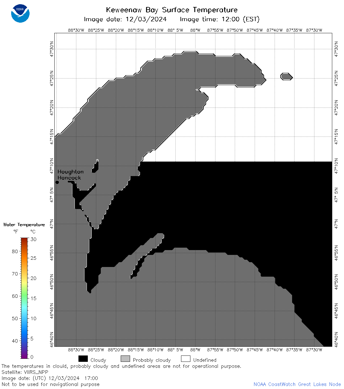Click the 46°40'N label on right axis
Viewport: 344px width, 389px height.
click(x=336, y=339)
